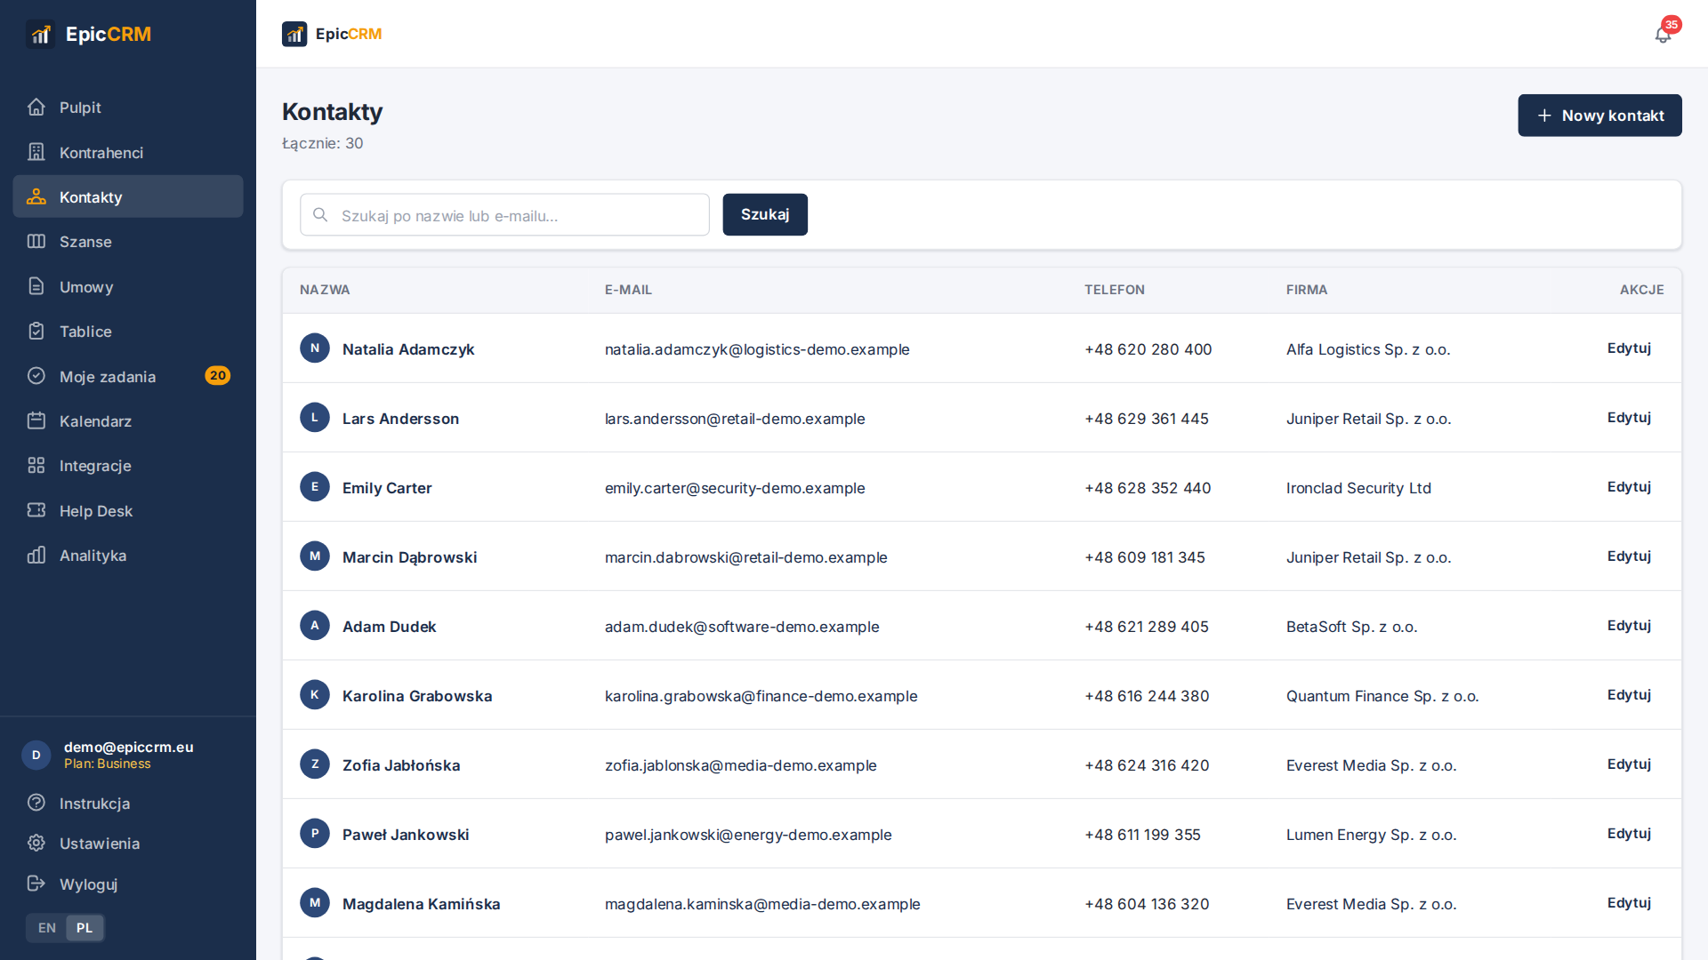Open the Help Desk ticket icon
Viewport: 1708px width, 960px height.
[x=36, y=510]
